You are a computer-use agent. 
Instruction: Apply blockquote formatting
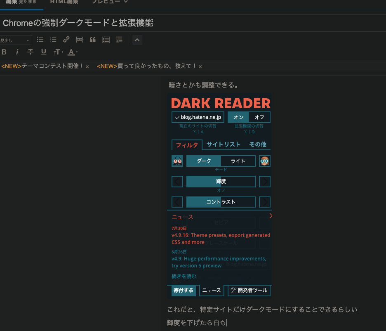coord(92,40)
